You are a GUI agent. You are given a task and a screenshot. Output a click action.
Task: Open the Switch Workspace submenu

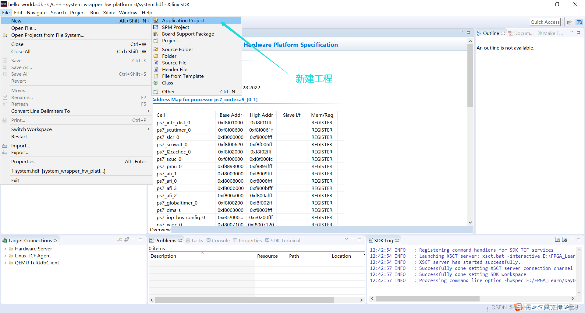point(76,129)
